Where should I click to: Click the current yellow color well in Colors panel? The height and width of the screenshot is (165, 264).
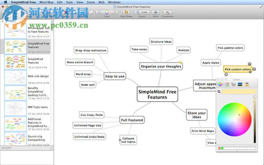pos(239,92)
